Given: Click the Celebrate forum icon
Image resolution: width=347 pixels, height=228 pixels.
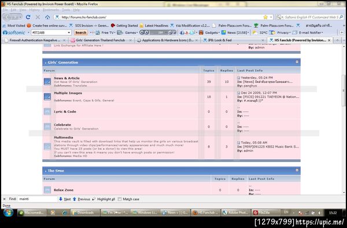Looking at the screenshot, I should tap(47, 126).
